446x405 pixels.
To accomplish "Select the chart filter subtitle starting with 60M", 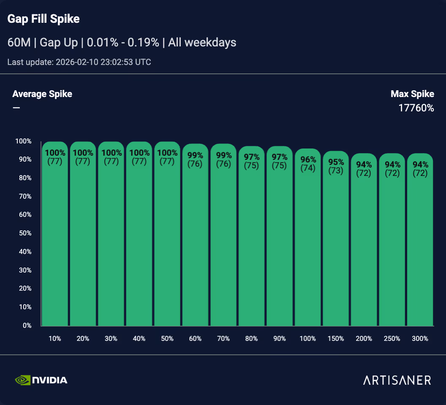I will tap(122, 42).
